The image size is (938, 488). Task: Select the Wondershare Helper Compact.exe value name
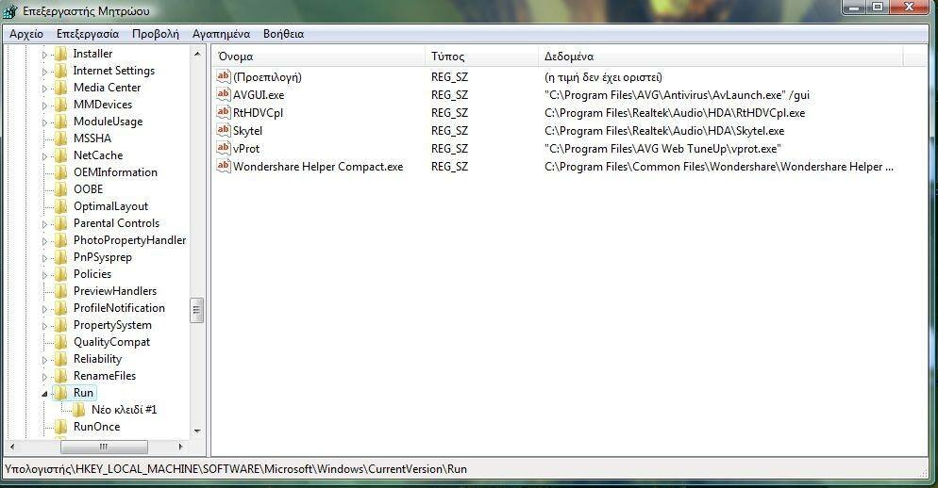318,167
